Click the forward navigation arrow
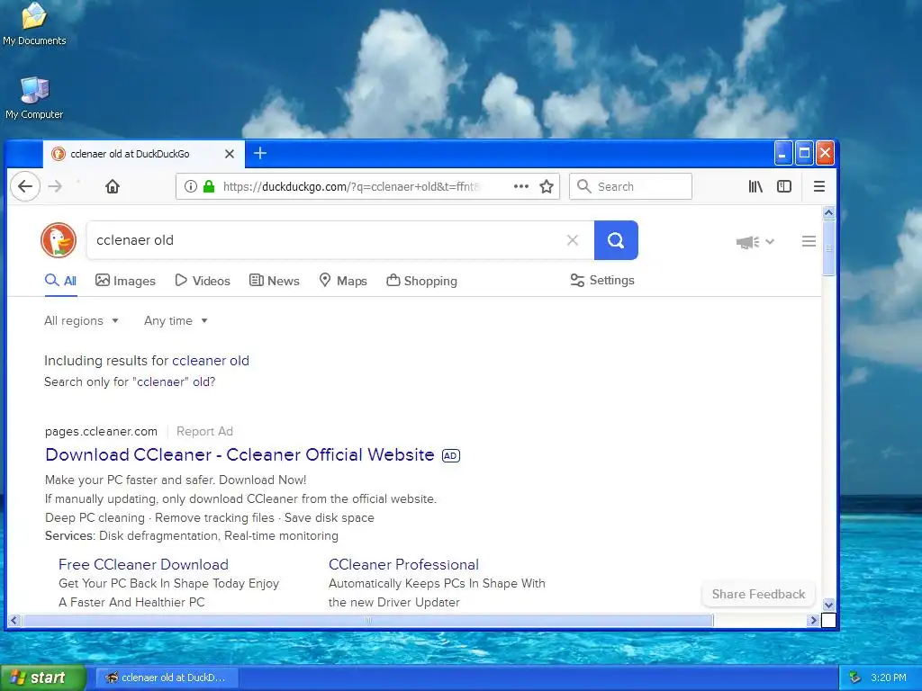 pyautogui.click(x=55, y=186)
